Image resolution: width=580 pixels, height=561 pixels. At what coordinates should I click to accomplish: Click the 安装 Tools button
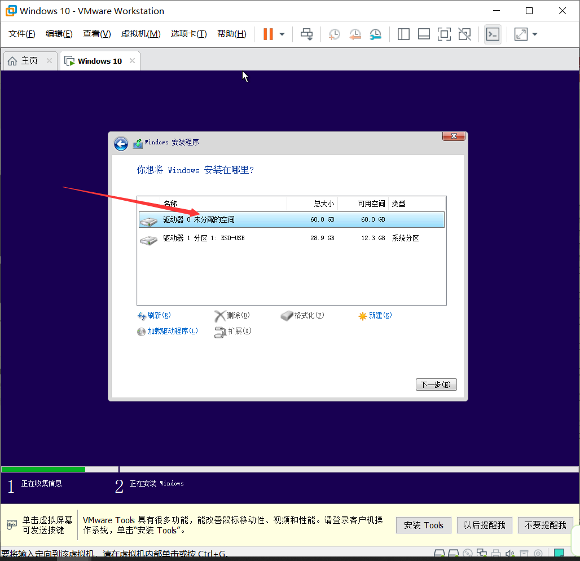tap(424, 525)
